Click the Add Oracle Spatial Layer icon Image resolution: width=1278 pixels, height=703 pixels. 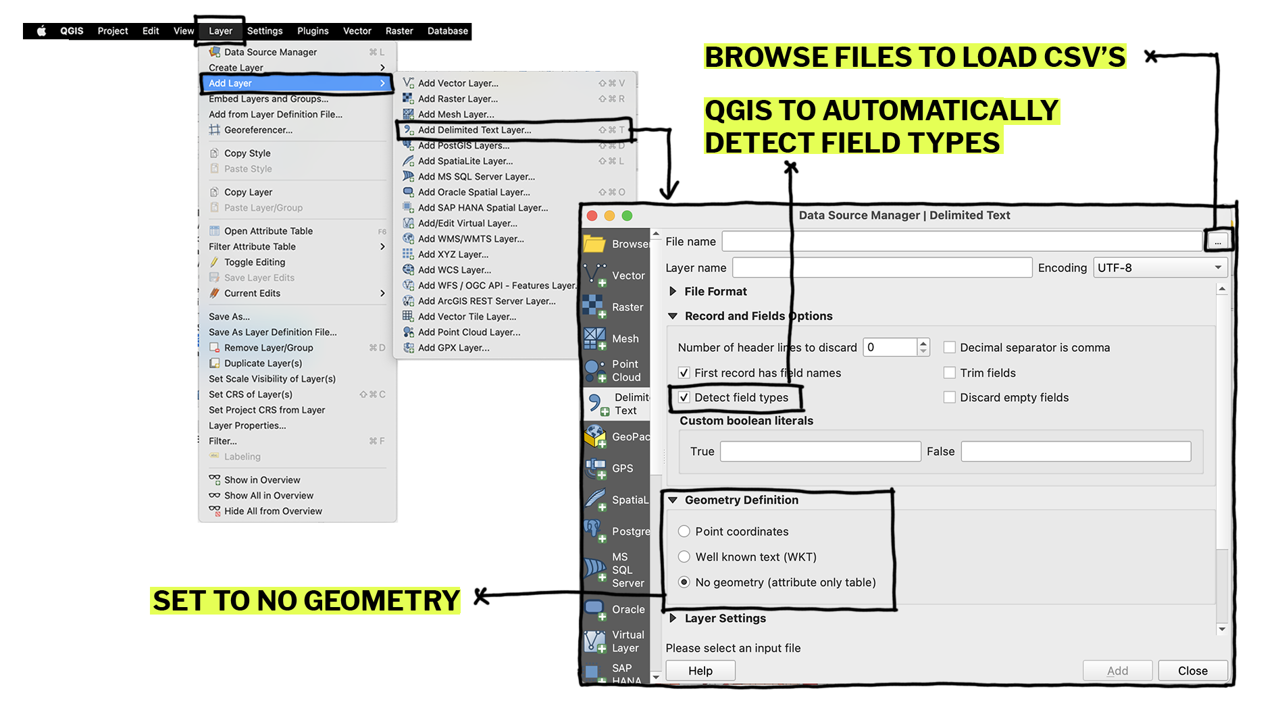click(x=409, y=192)
